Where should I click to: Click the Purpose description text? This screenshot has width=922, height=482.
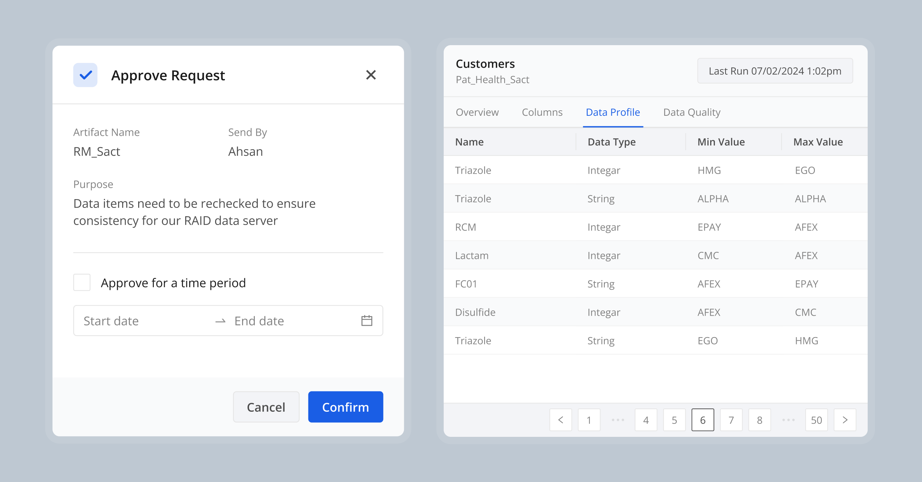[194, 212]
